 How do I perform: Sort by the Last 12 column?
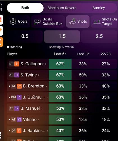point(83,54)
